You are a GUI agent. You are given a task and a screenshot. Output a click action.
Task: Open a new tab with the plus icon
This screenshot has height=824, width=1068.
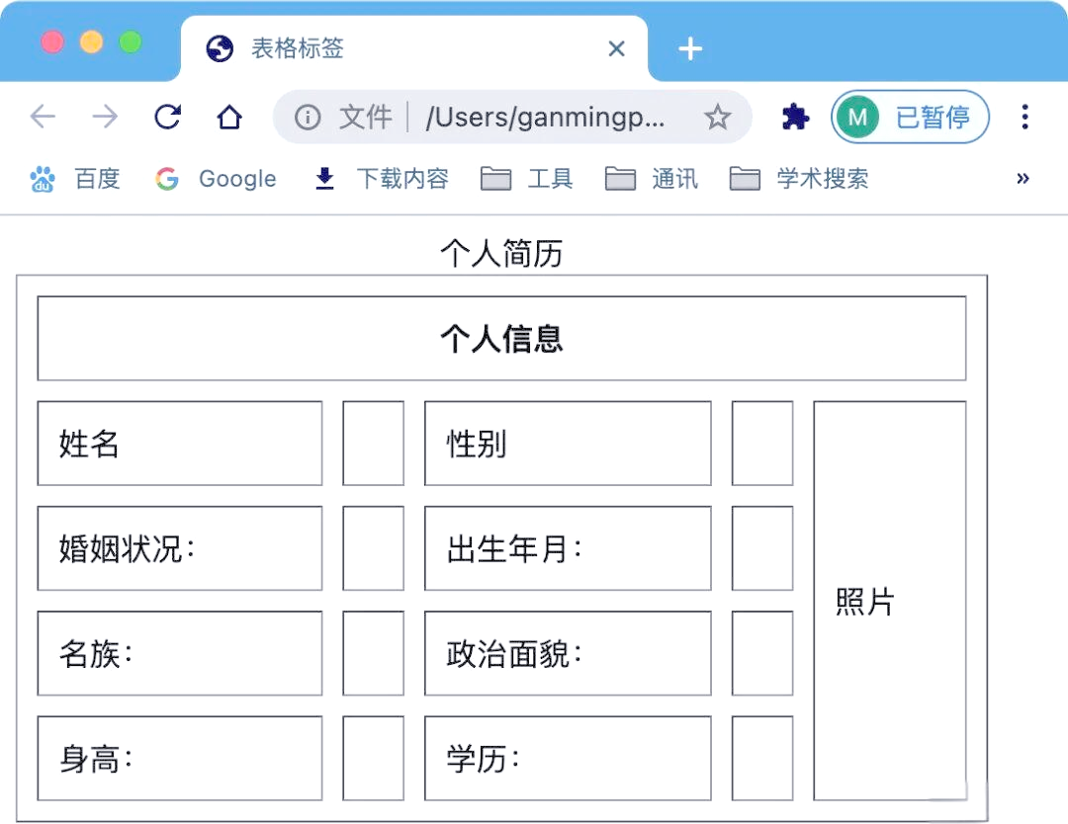(690, 49)
